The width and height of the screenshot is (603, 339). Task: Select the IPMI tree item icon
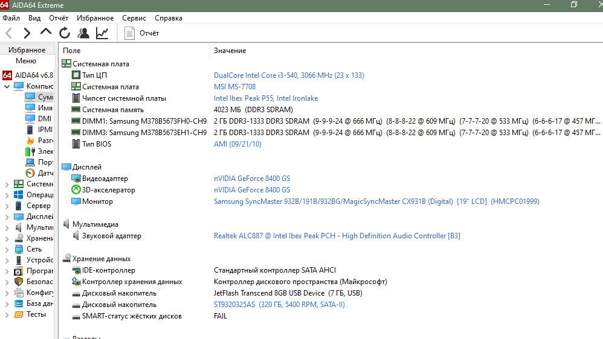(x=30, y=129)
